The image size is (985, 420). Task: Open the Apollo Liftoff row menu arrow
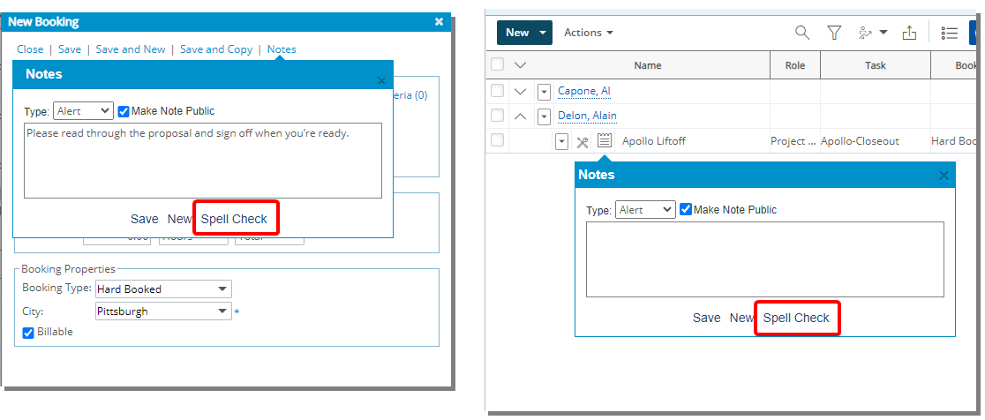coord(561,141)
